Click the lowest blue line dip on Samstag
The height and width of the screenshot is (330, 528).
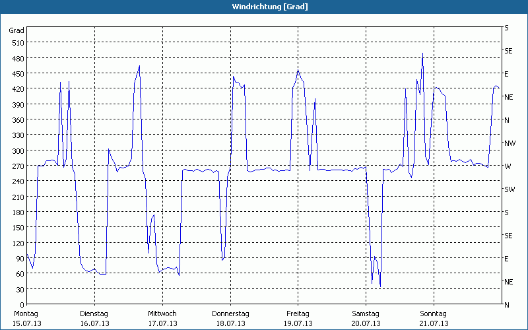(379, 286)
